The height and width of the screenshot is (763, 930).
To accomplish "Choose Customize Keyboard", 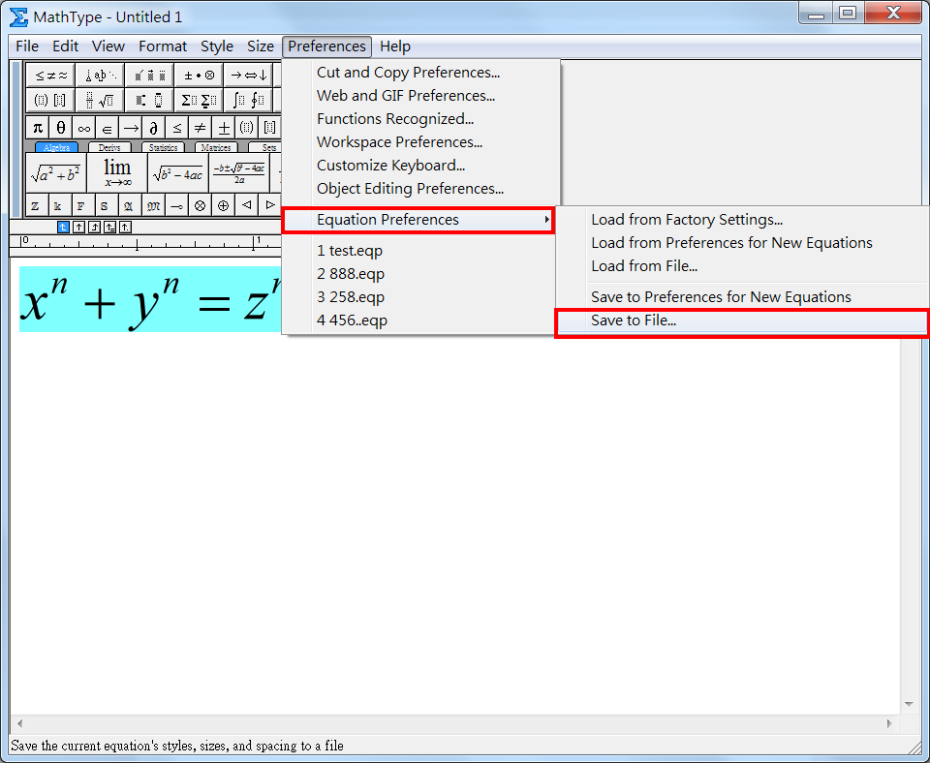I will coord(421,165).
